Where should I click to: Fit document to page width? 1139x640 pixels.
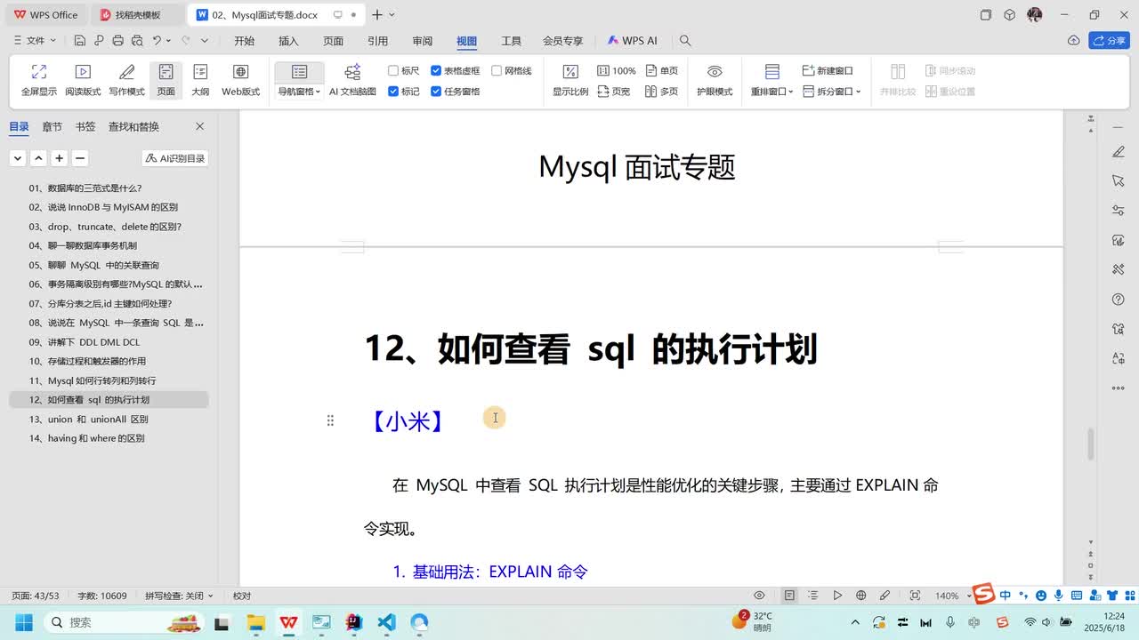click(614, 92)
